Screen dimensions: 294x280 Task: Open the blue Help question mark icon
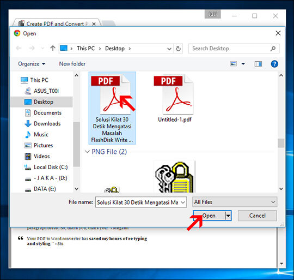coord(274,64)
